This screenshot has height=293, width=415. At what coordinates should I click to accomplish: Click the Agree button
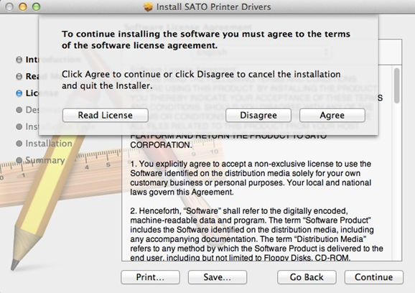tap(332, 116)
